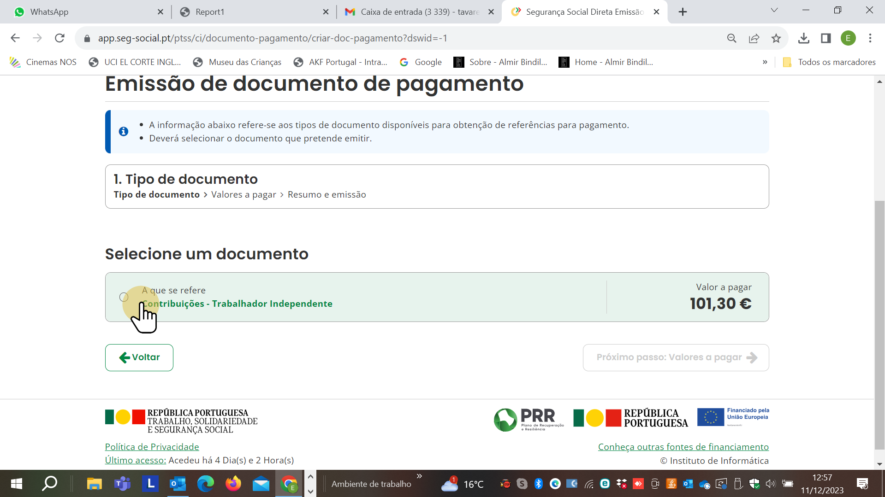Open the Windows Security shield in the tray

(x=754, y=484)
